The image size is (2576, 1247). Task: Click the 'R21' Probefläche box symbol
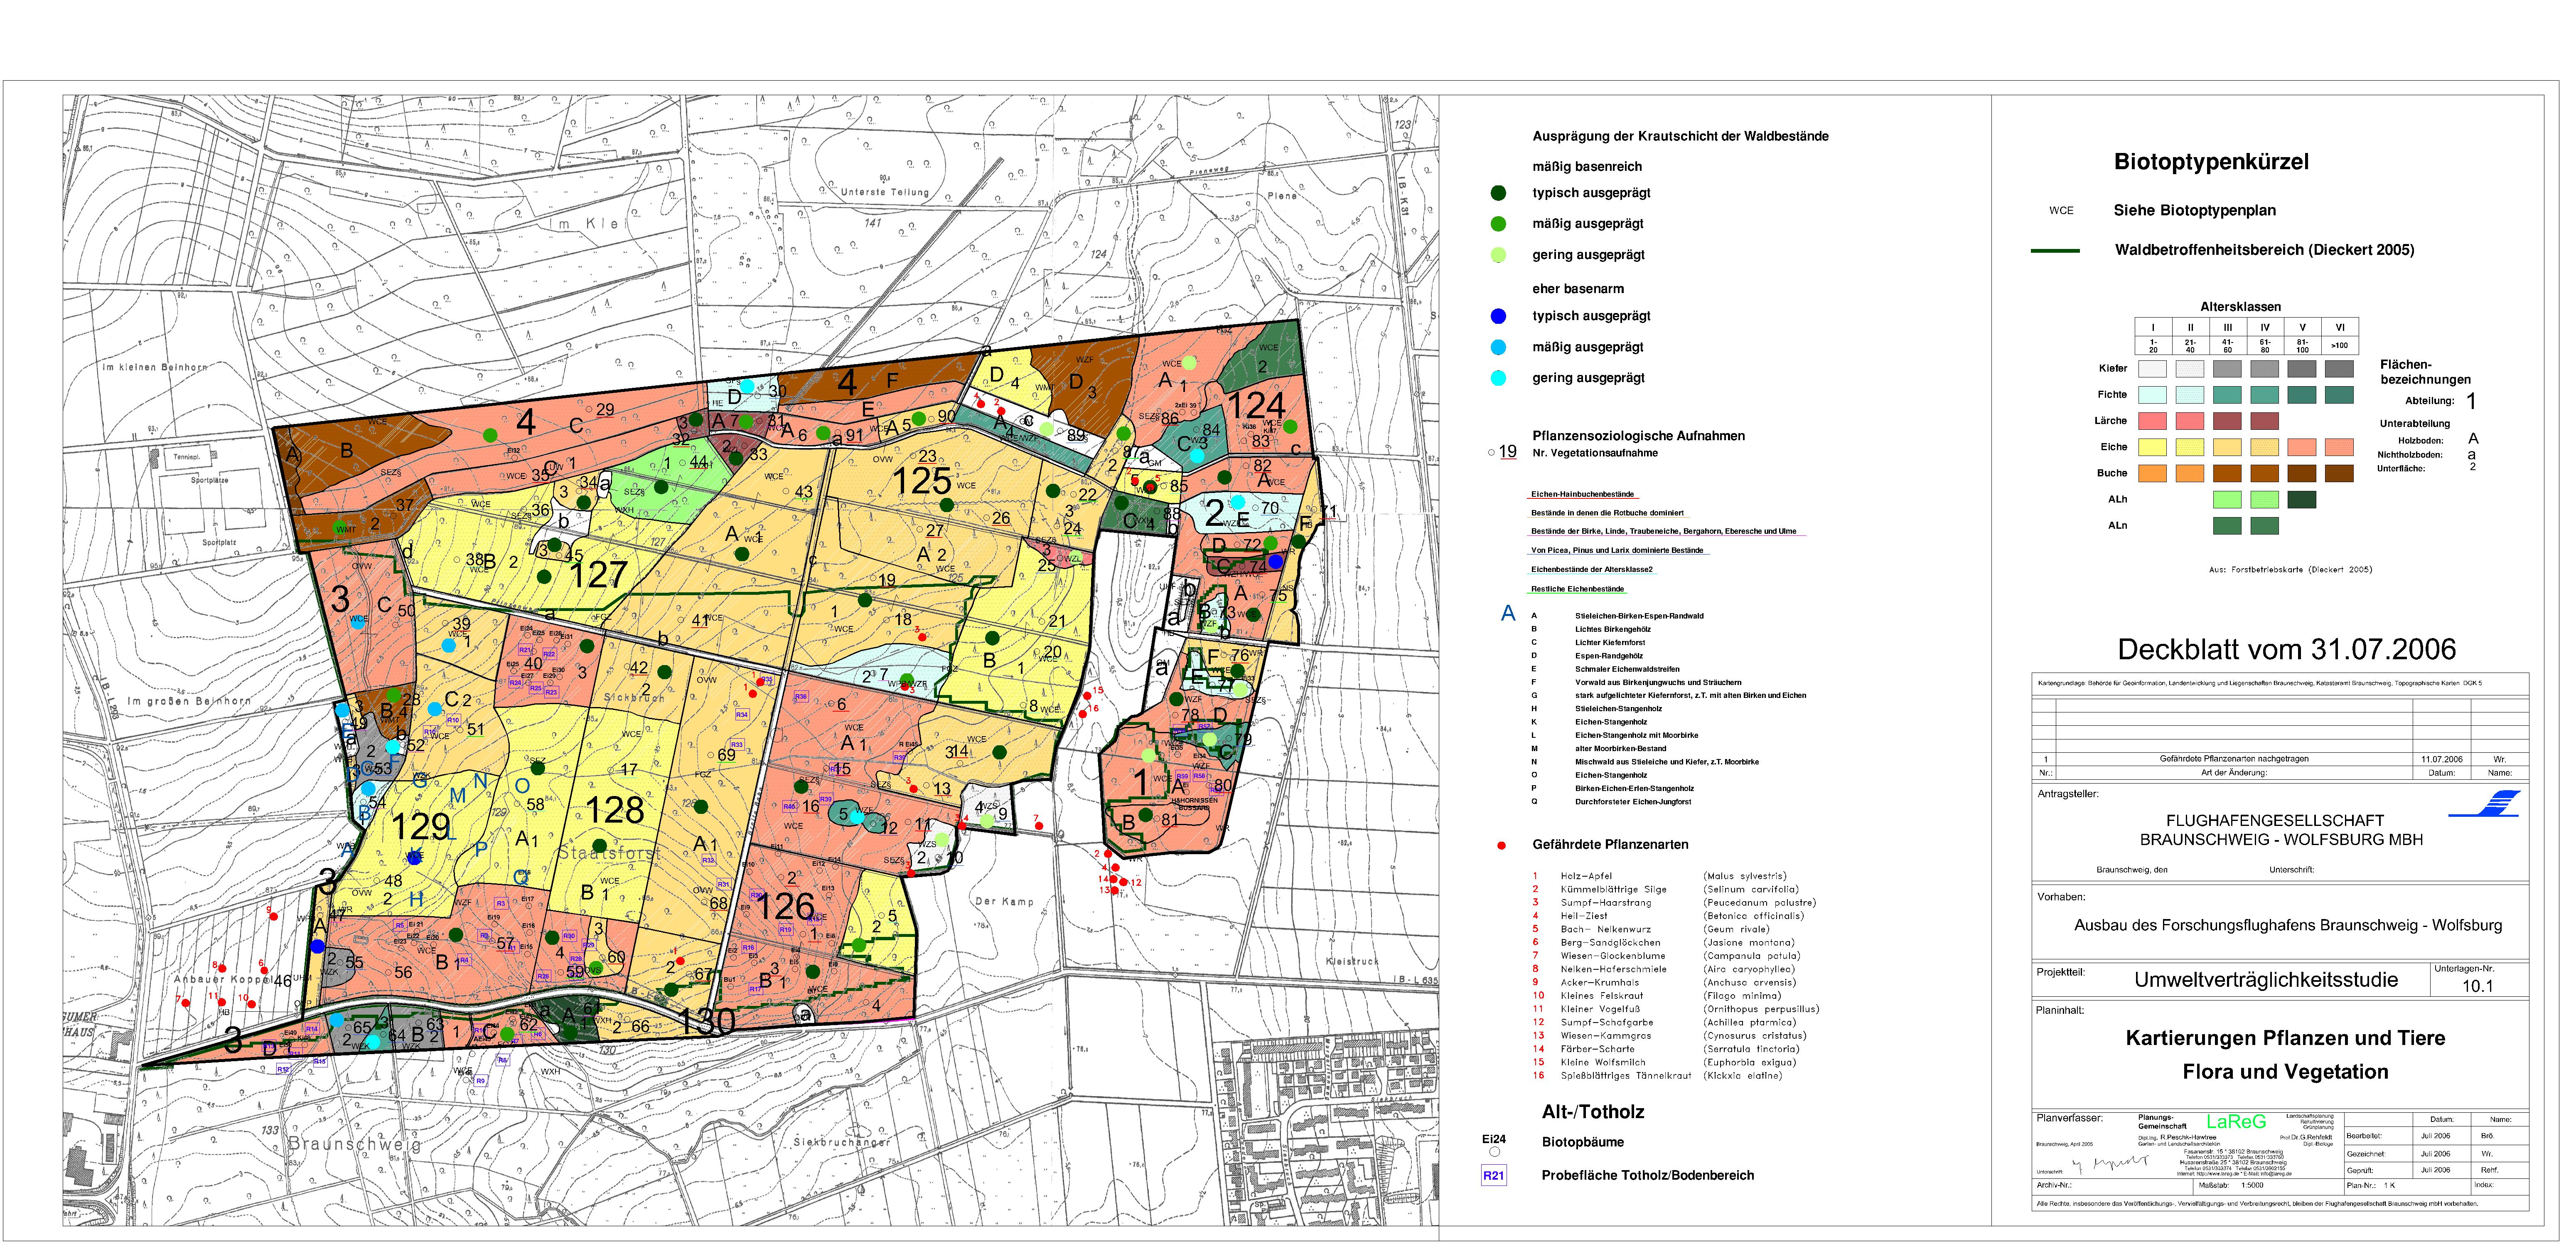pos(1493,1176)
